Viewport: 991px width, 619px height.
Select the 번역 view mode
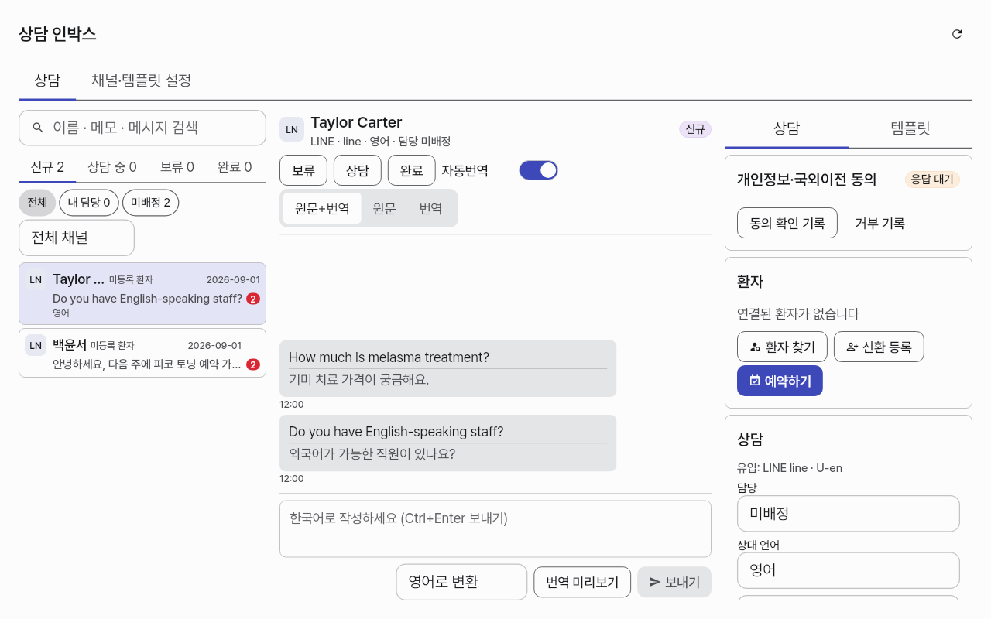[x=430, y=208]
